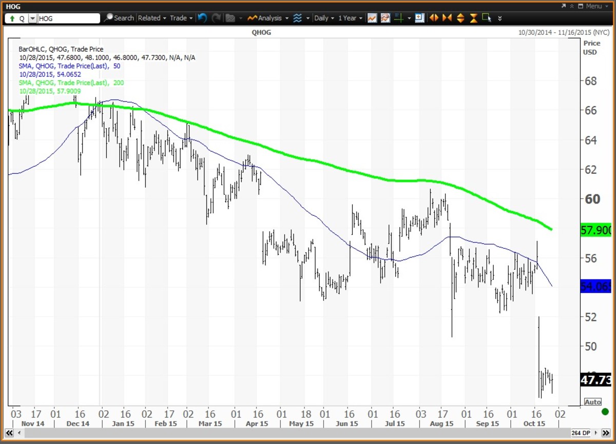616x444 pixels.
Task: Open the Daily interval dropdown
Action: pyautogui.click(x=324, y=18)
